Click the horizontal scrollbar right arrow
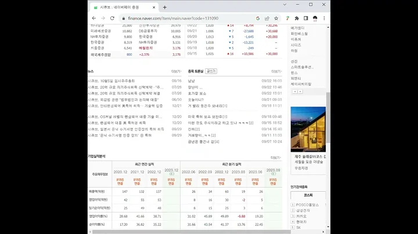Viewport: 418px width, 234px height. (x=323, y=232)
